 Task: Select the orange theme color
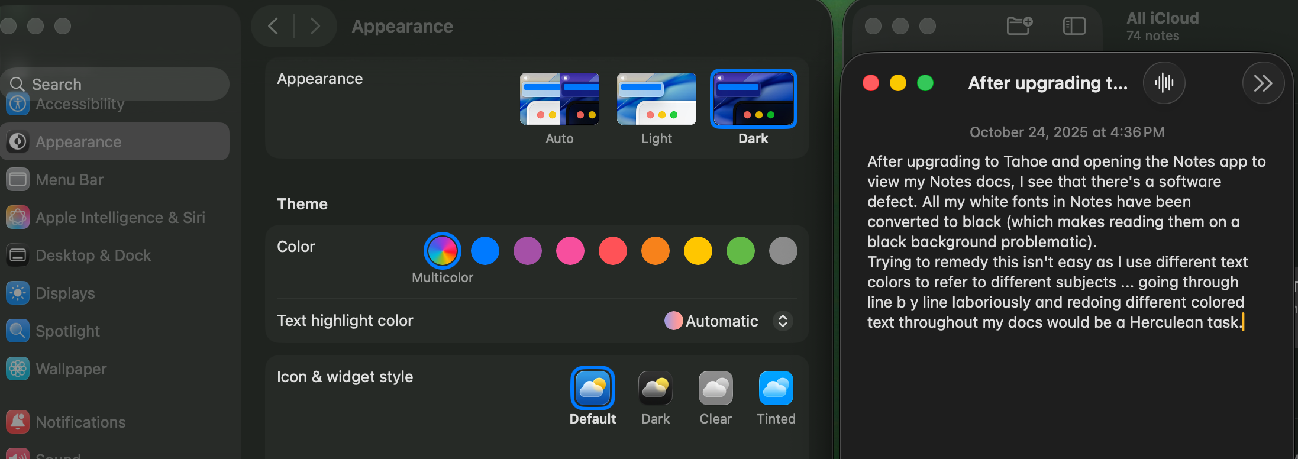[656, 251]
